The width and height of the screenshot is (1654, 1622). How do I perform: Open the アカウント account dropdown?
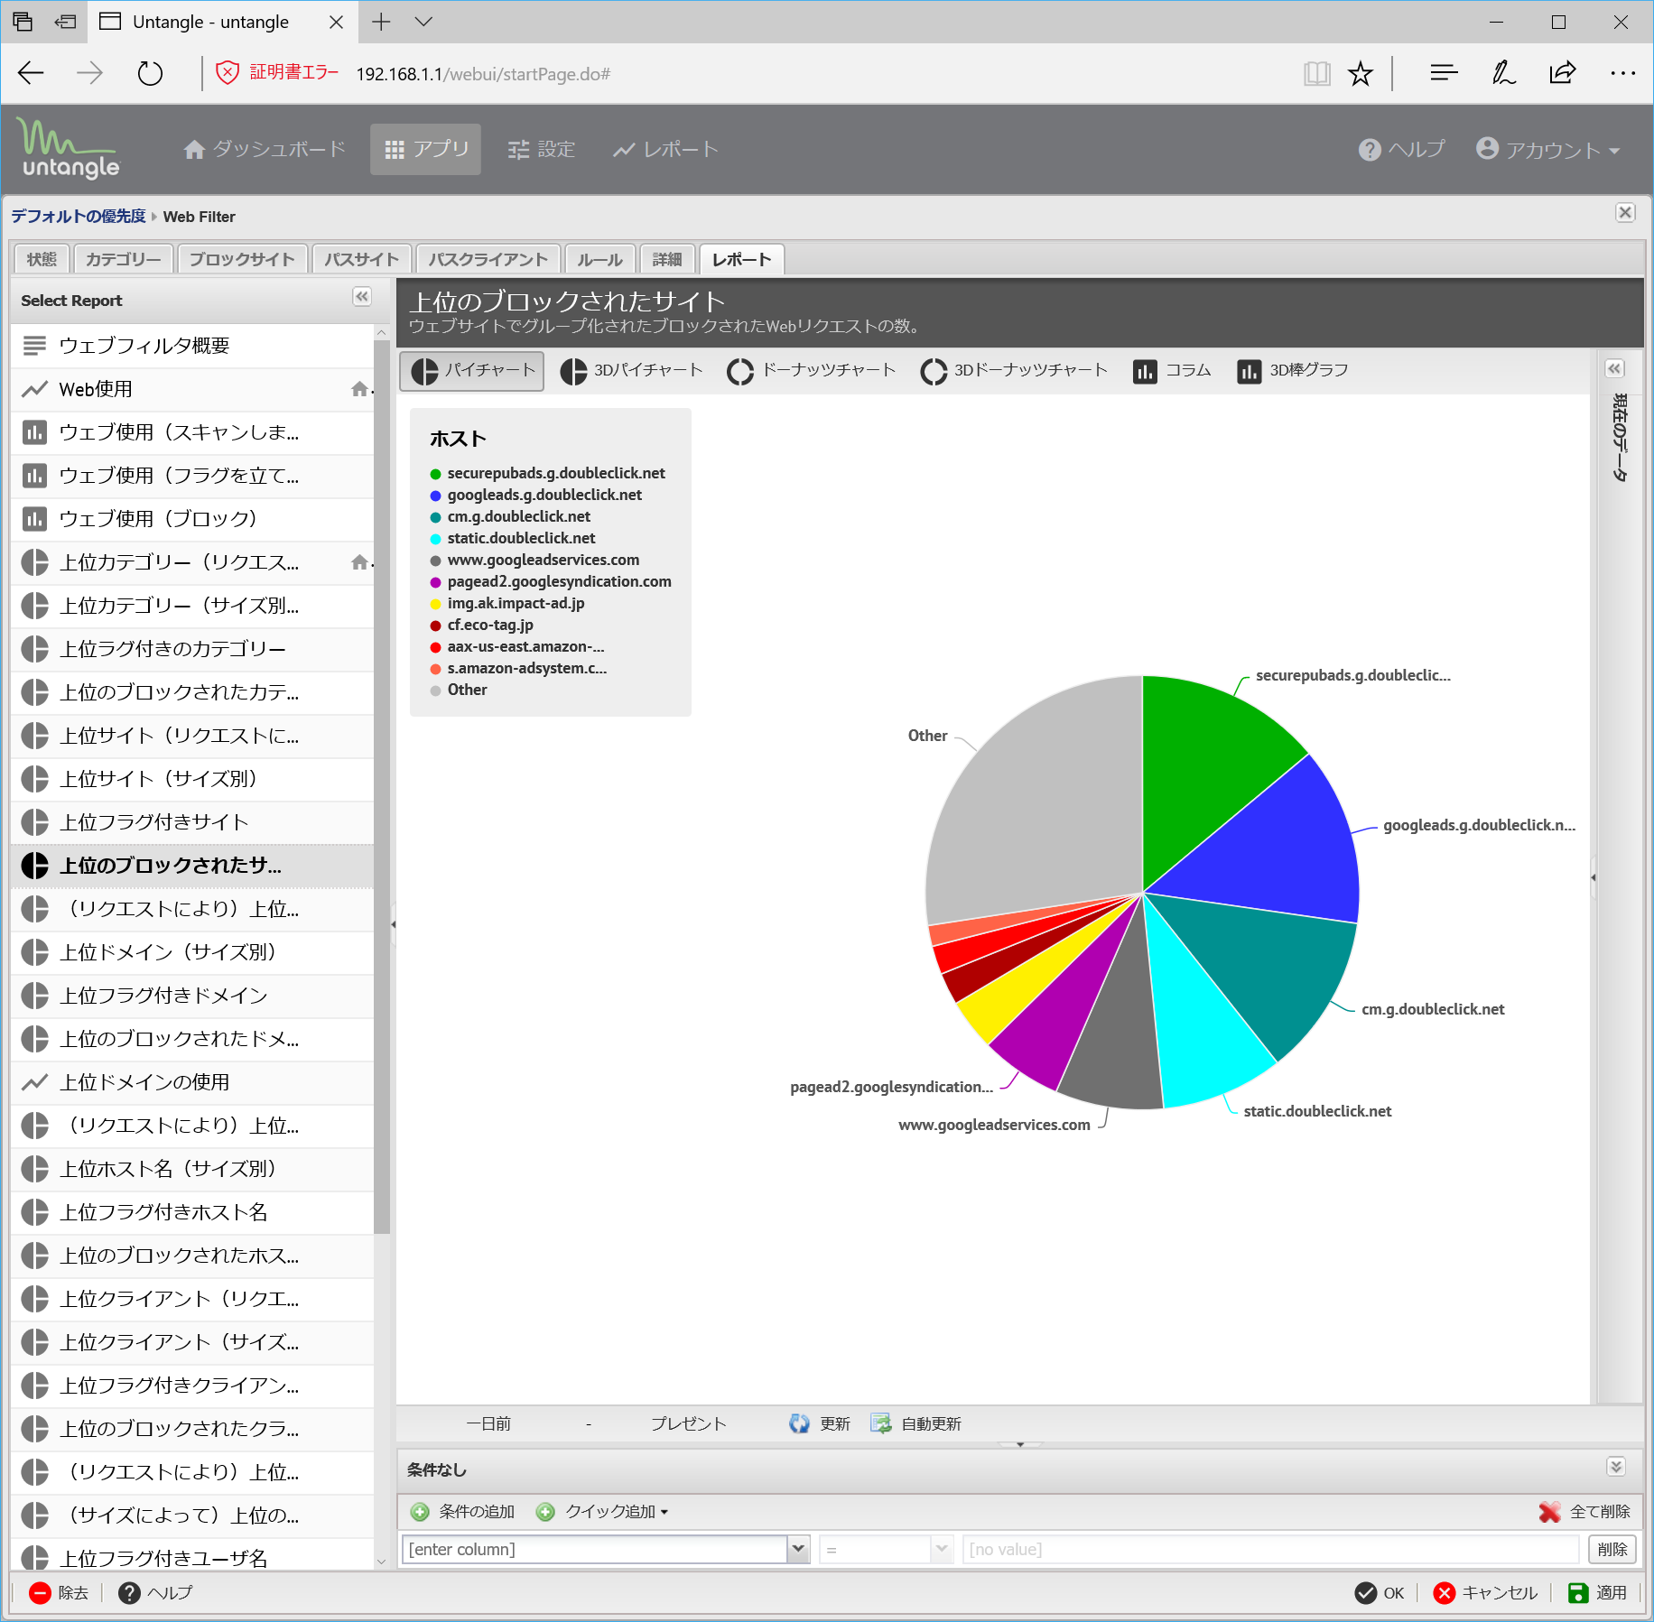pos(1548,150)
